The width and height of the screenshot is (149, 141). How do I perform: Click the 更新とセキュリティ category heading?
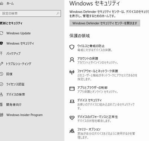(x=11, y=23)
